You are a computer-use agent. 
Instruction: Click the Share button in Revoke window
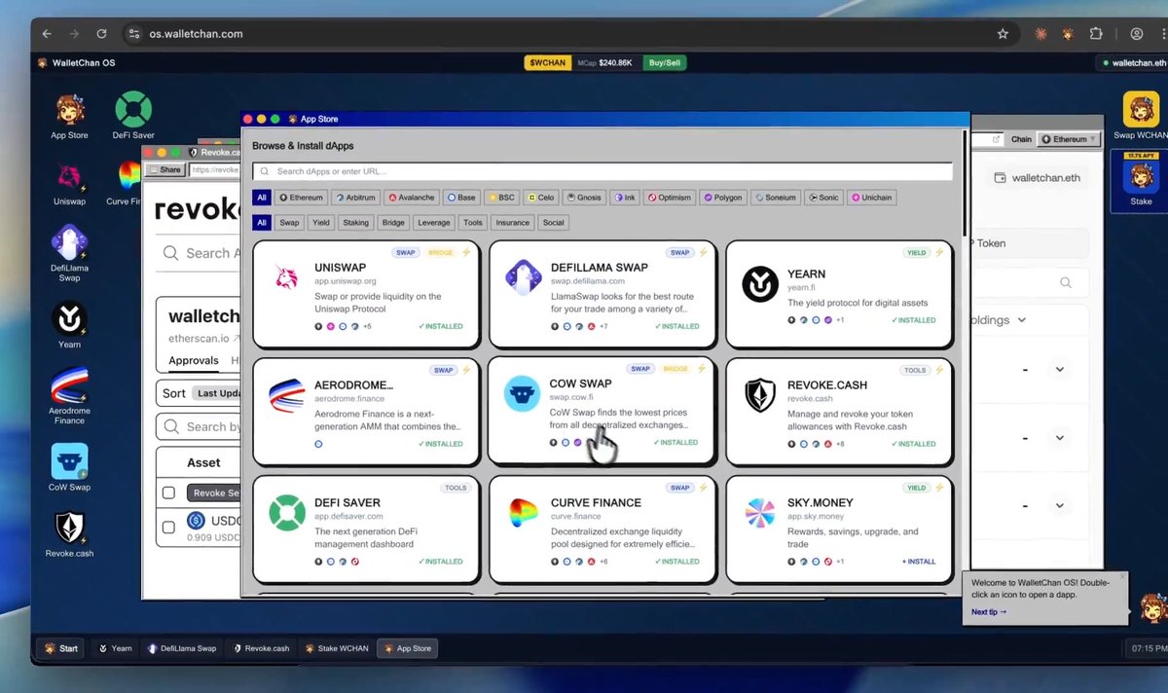(165, 169)
